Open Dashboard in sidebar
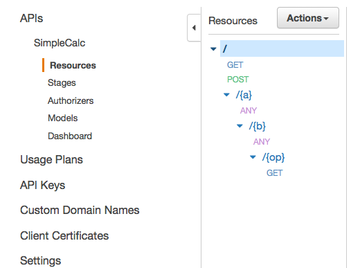 (x=70, y=136)
